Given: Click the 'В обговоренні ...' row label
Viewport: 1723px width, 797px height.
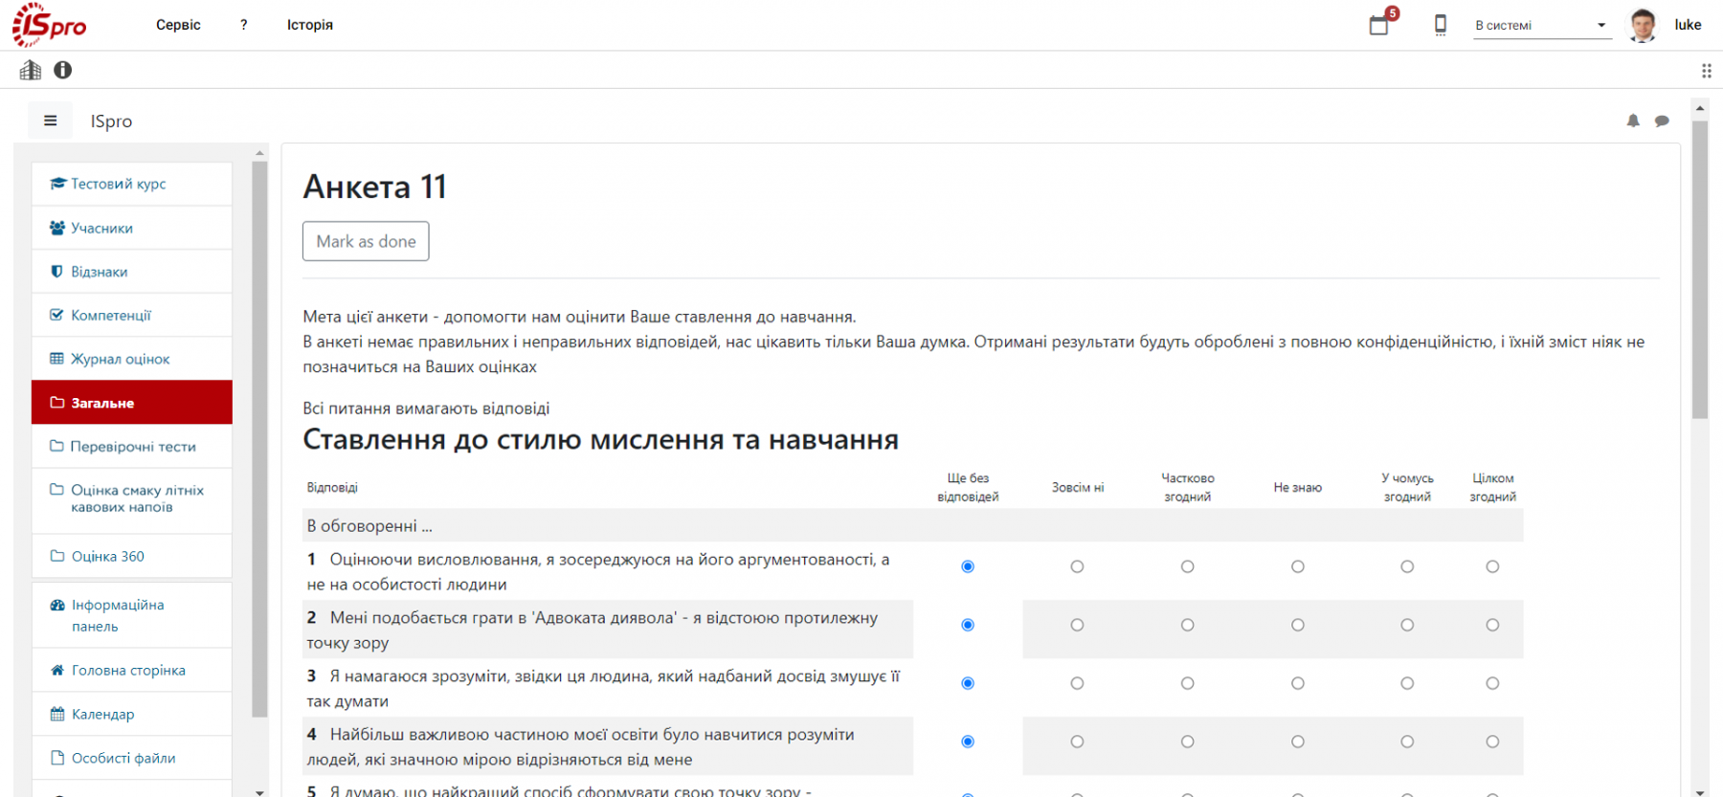Looking at the screenshot, I should pos(369,525).
